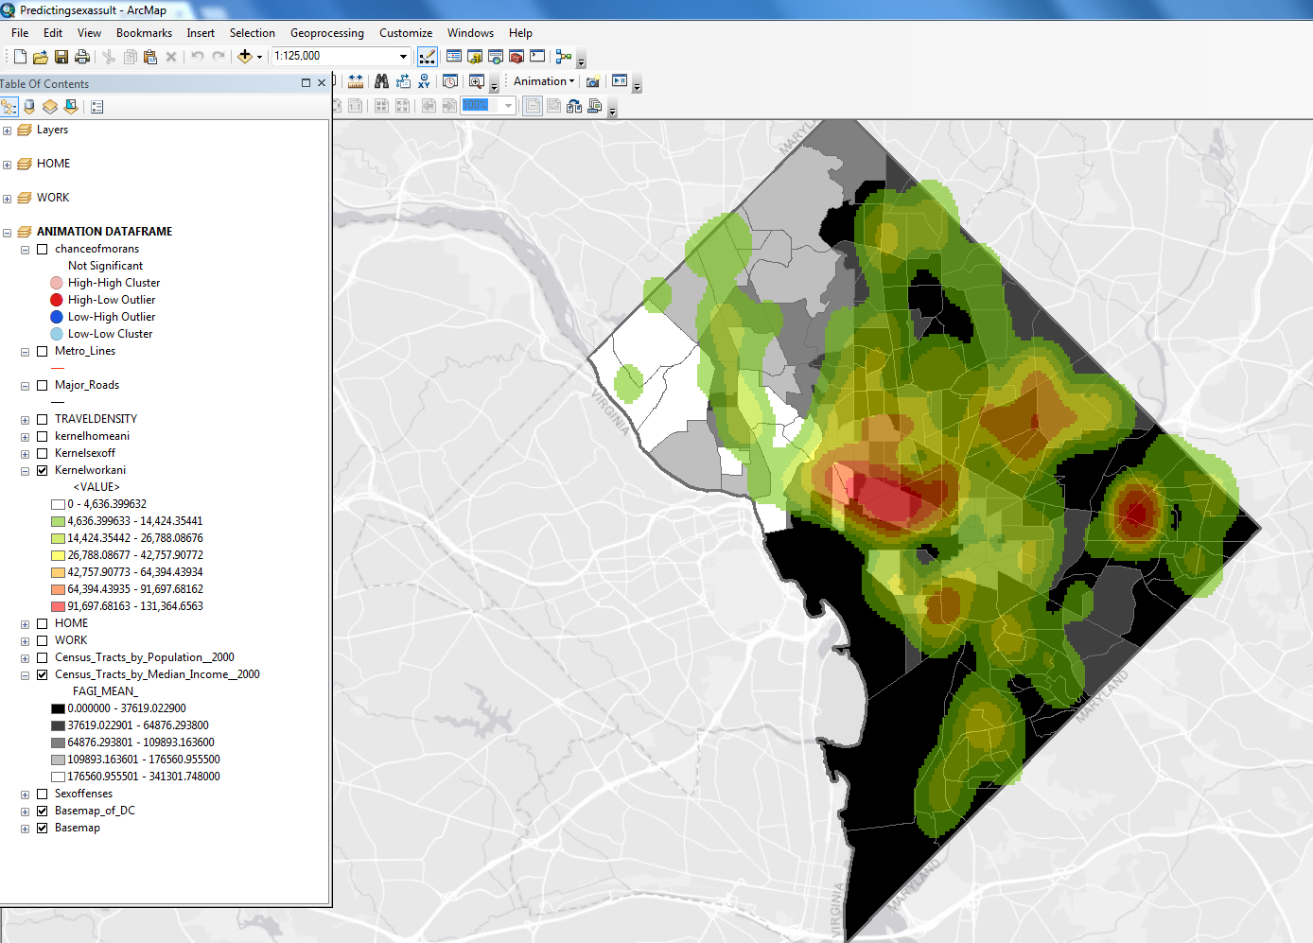1313x943 pixels.
Task: Open the Editor toolbar icon
Action: coord(428,57)
